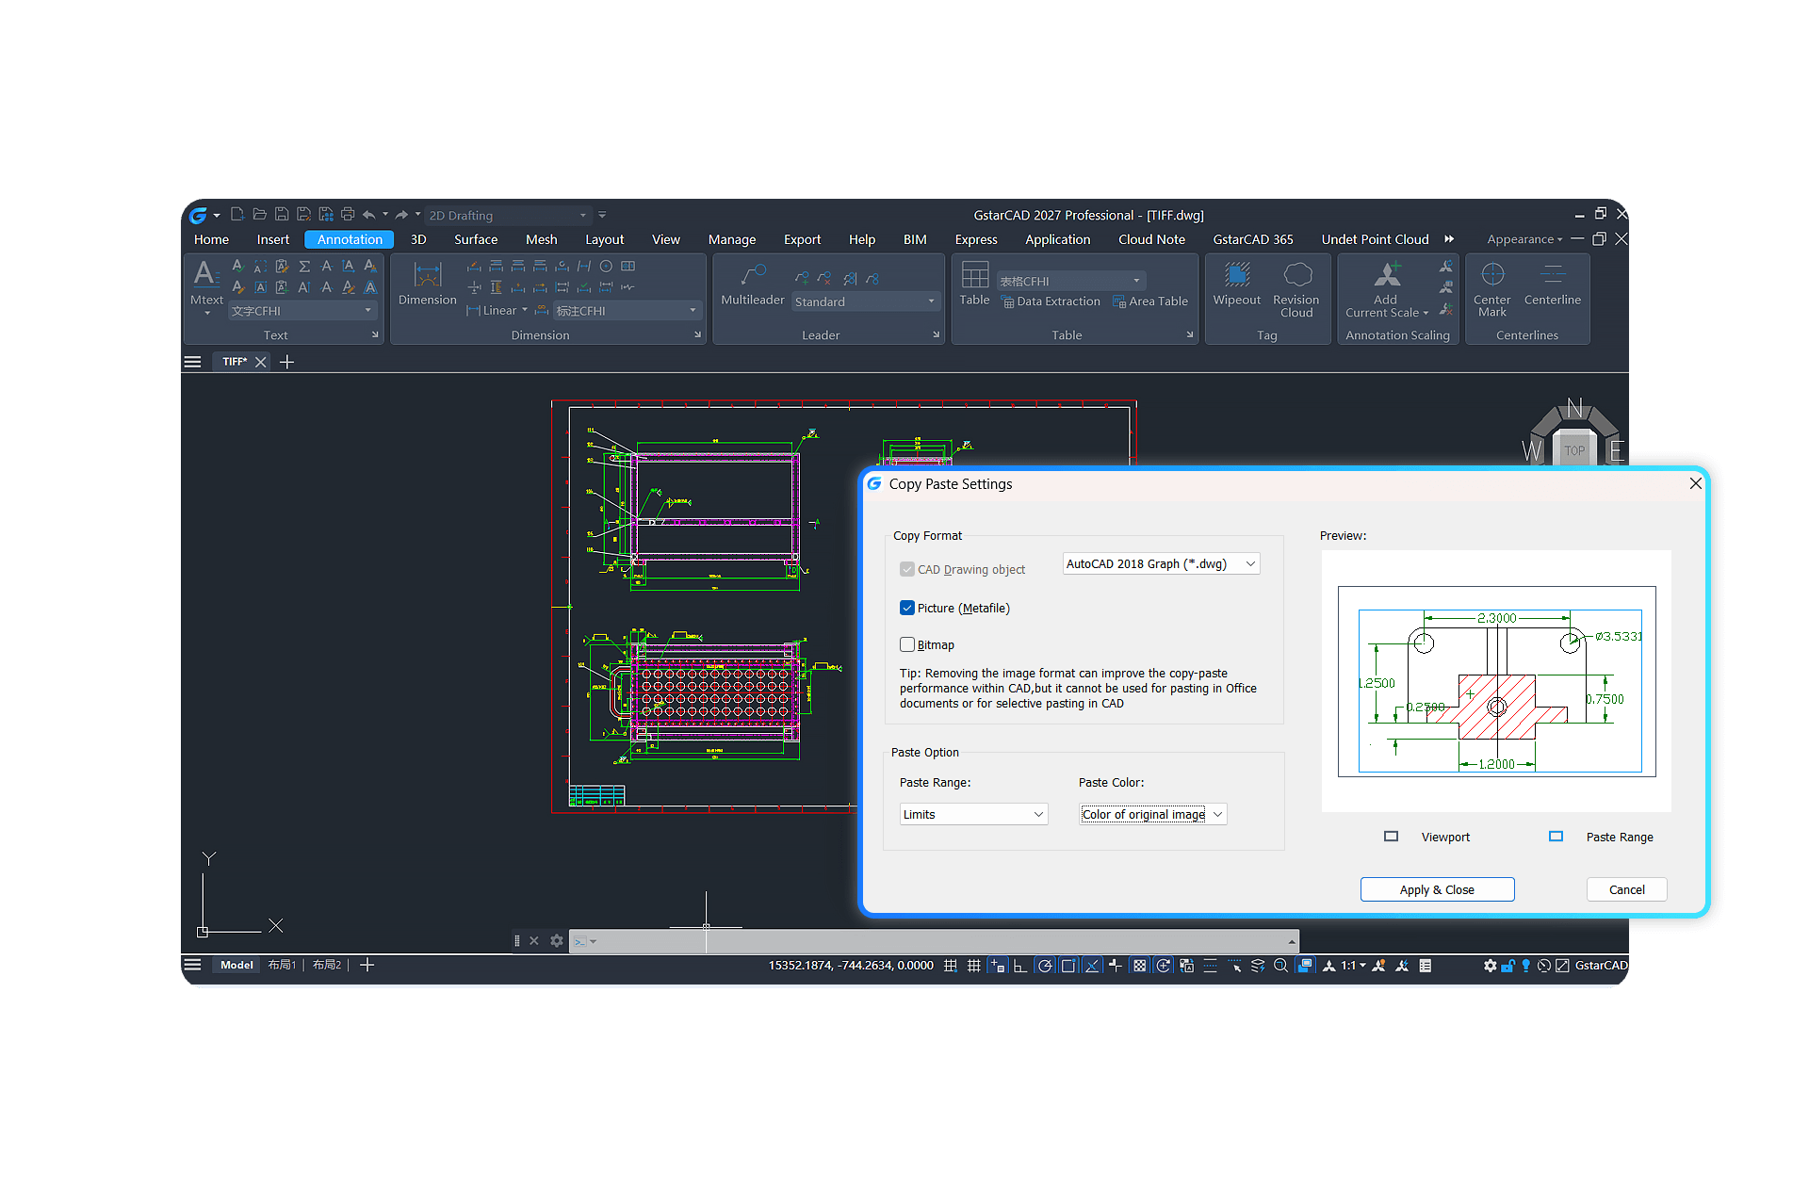Toggle ortho mode in status bar
1809x1188 pixels.
(1020, 966)
